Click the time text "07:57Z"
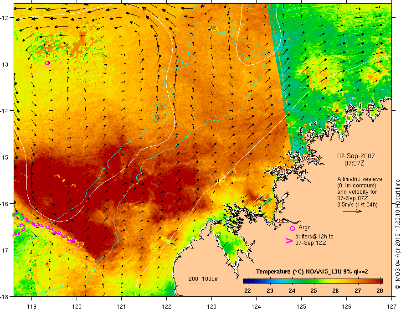401x310 pixels. [x=354, y=163]
